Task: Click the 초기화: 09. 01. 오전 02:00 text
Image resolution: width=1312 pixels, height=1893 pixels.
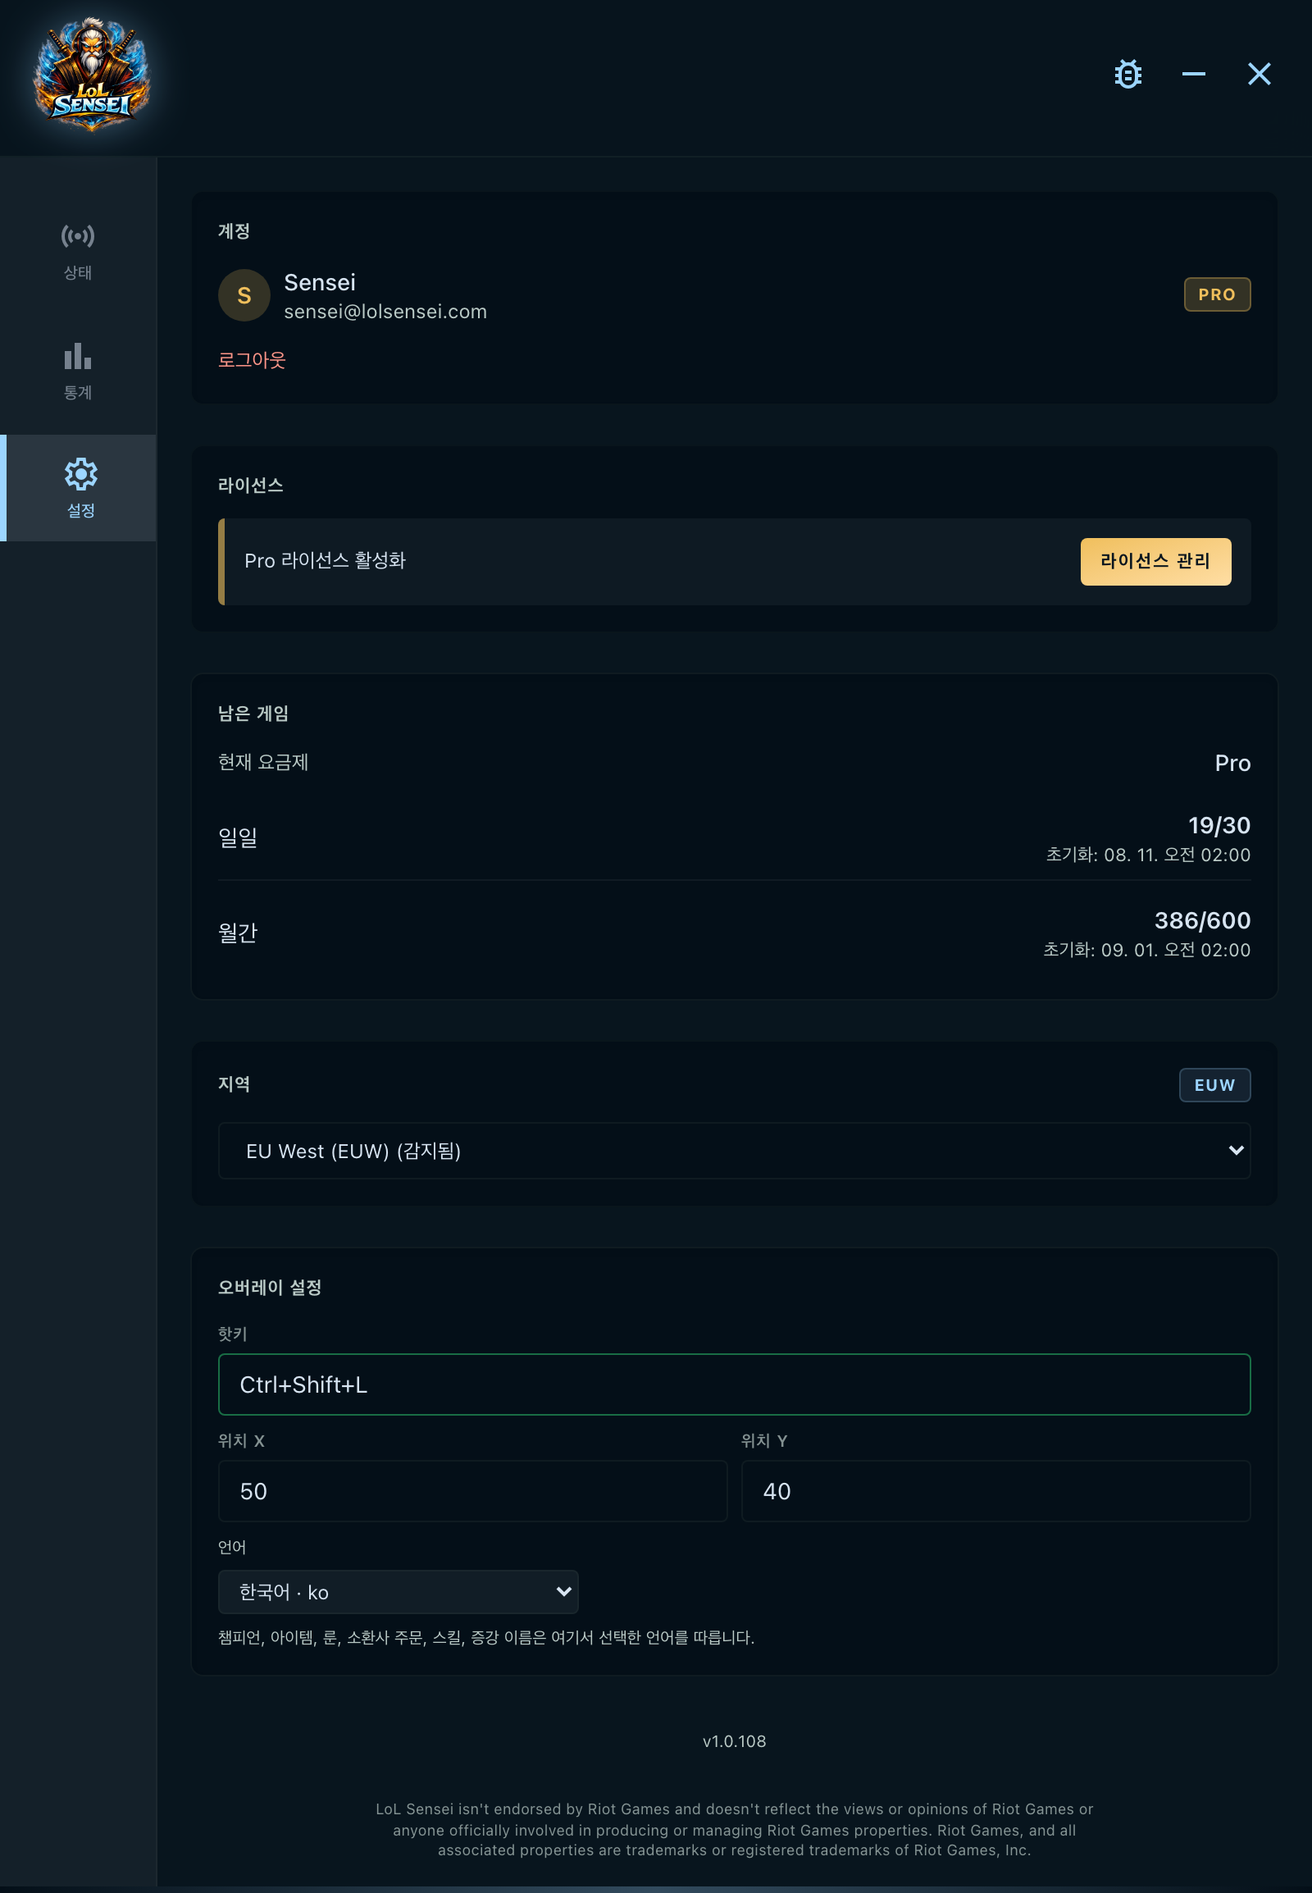Action: (x=1146, y=950)
